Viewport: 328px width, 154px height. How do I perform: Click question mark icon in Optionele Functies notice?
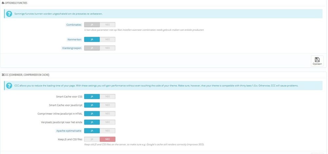[x=10, y=14]
